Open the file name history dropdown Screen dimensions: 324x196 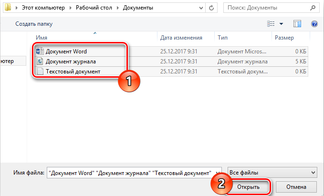tap(218, 173)
